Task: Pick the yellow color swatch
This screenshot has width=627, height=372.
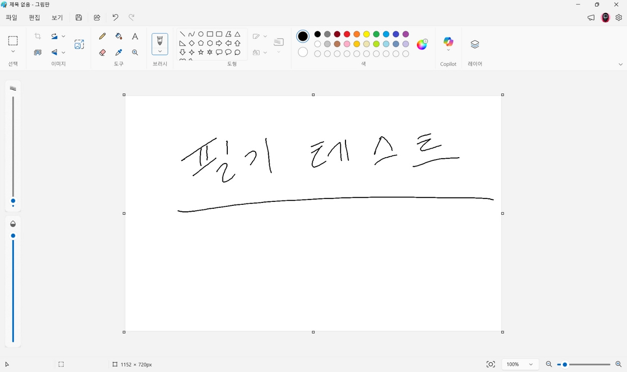Action: [366, 34]
